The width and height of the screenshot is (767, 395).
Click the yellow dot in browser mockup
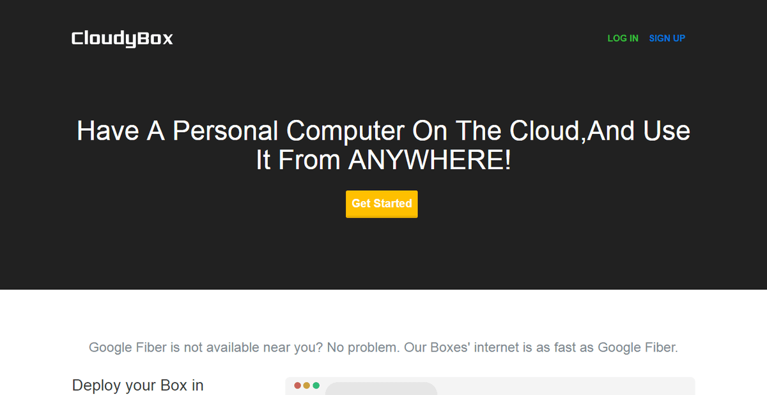(x=307, y=385)
